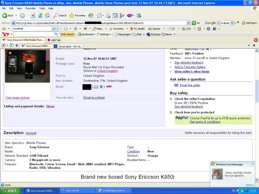Viewport: 259px width, 194px height.
Task: Open the Favorites star in toolbar
Action: click(x=77, y=15)
